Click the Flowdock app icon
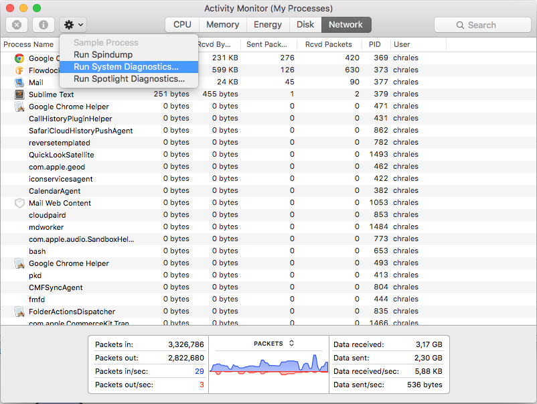Viewport: 537px width, 404px height. pyautogui.click(x=19, y=70)
